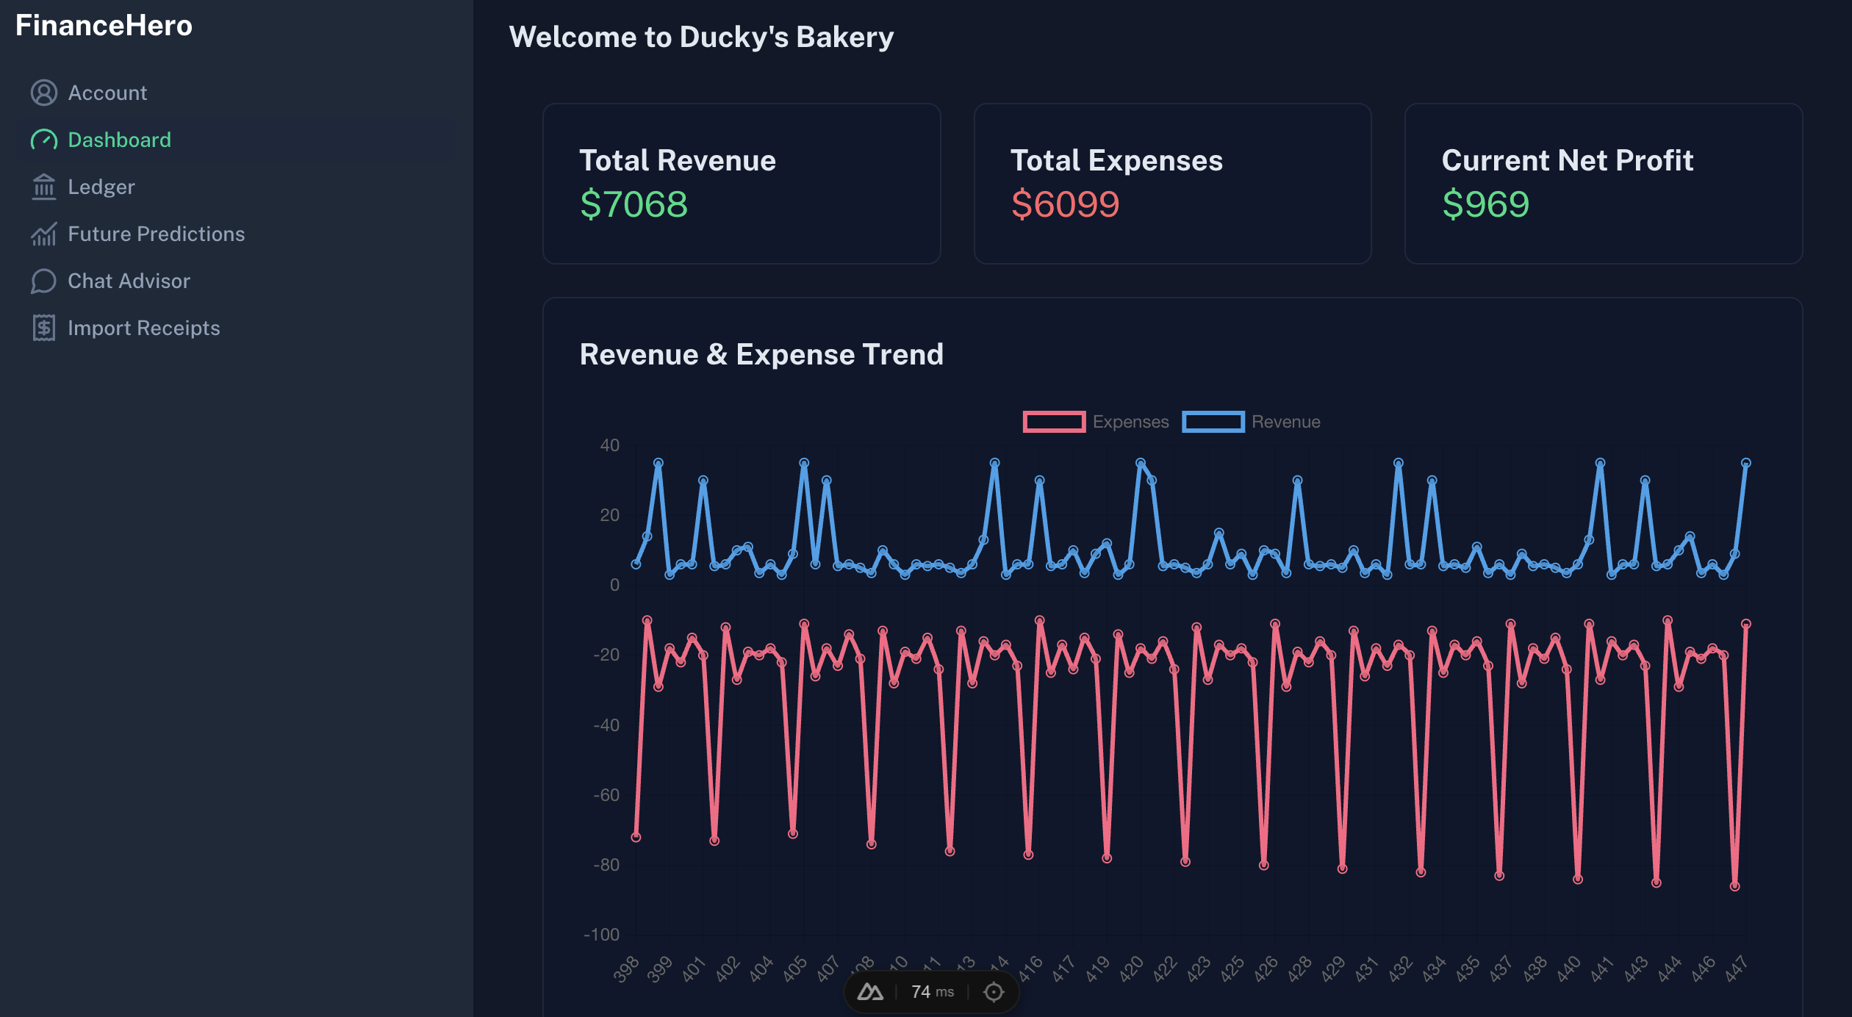The image size is (1852, 1017).
Task: Click the Nuxt logo in devtools bar
Action: coord(870,992)
